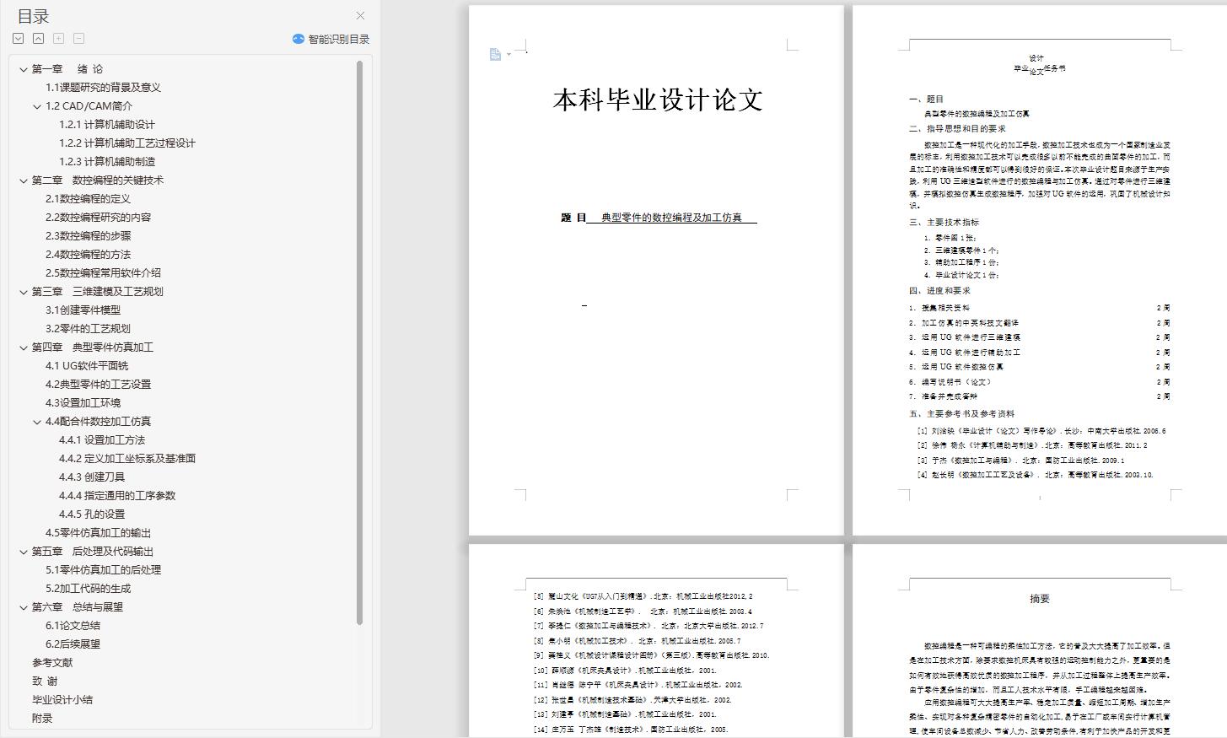Image resolution: width=1227 pixels, height=738 pixels.
Task: Collapse the 第五章 后处理及代码输出 chapter
Action: (x=24, y=552)
